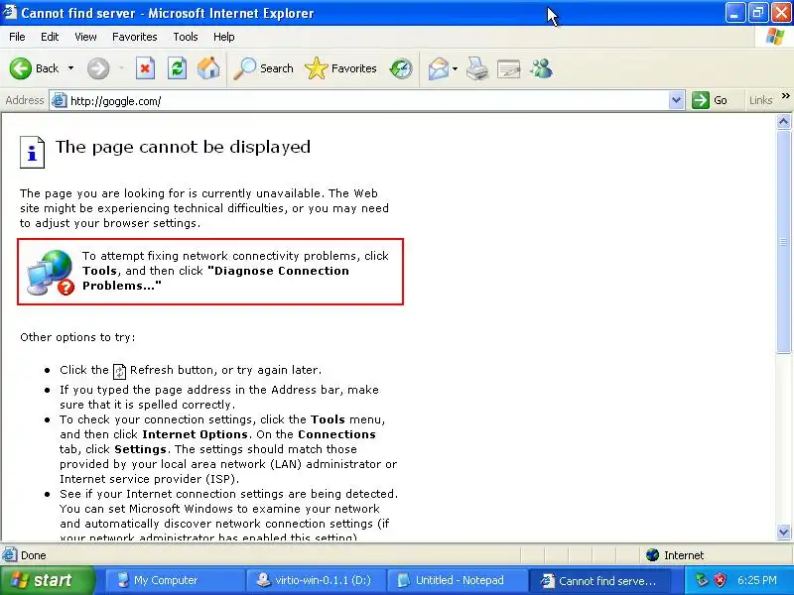Viewport: 794px width, 595px height.
Task: Click the scrollbar up arrow
Action: coord(783,122)
